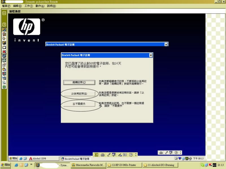
Task: Click remote tray clock 下午 09:13
Action: 198,159
